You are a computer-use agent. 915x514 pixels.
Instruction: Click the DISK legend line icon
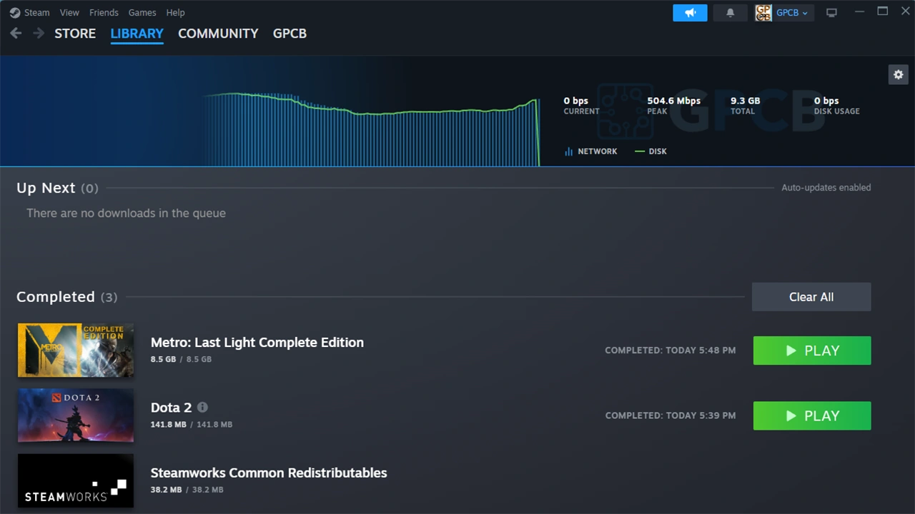(640, 151)
